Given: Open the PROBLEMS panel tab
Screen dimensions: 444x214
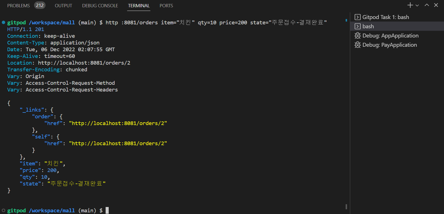Looking at the screenshot, I should 18,6.
